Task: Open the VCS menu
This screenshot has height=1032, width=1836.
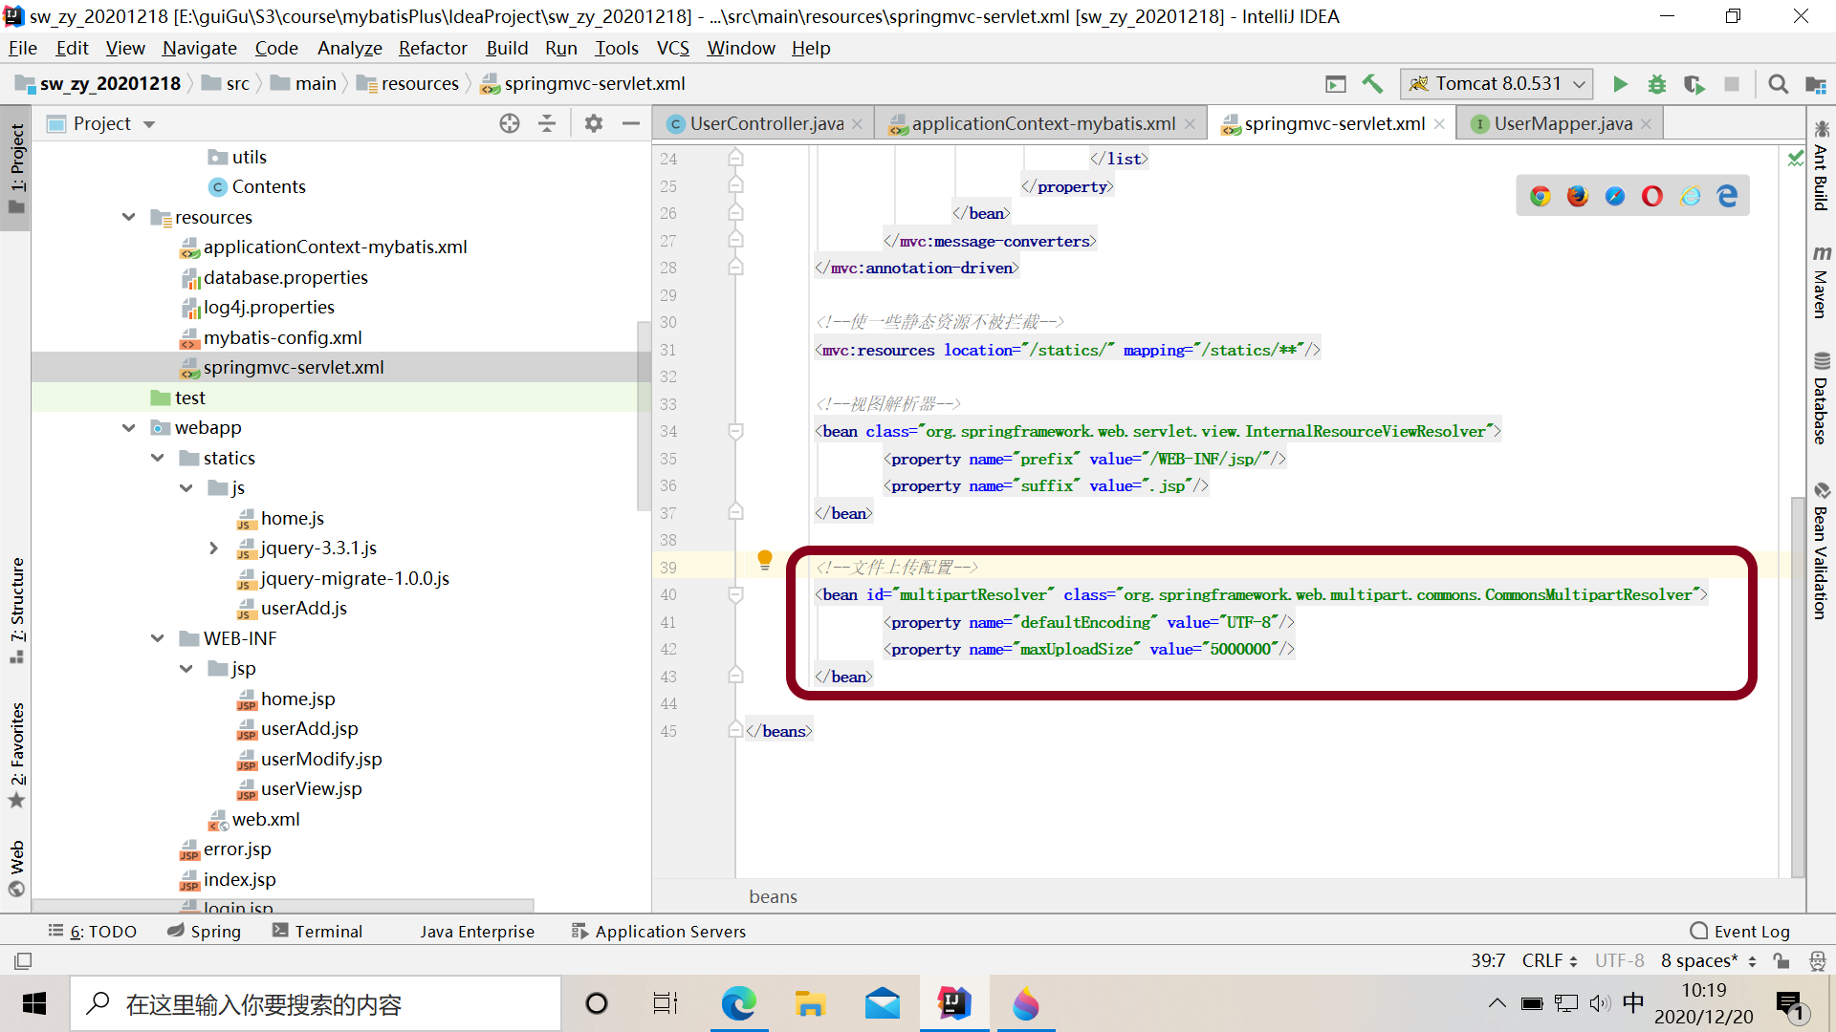Action: tap(672, 48)
